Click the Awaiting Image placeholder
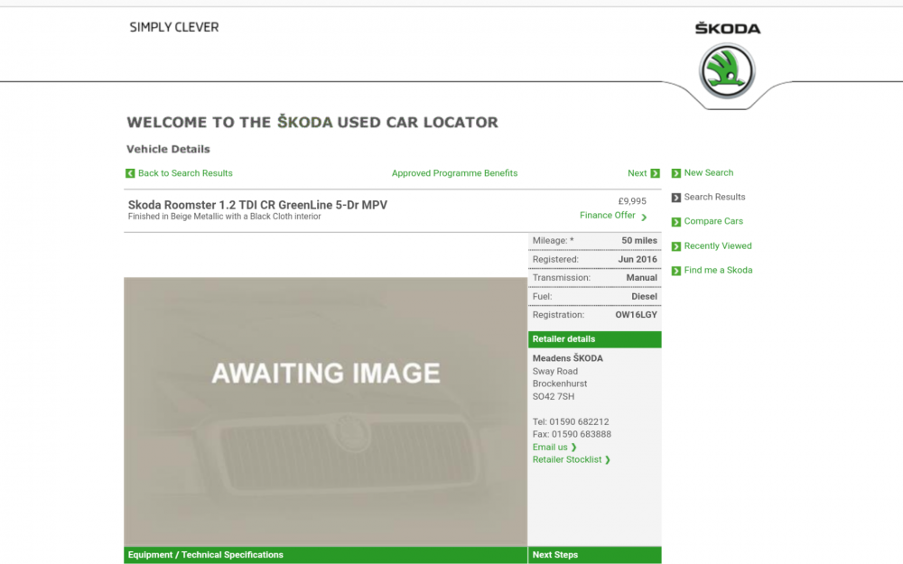Screen dimensions: 903x564 [x=325, y=411]
